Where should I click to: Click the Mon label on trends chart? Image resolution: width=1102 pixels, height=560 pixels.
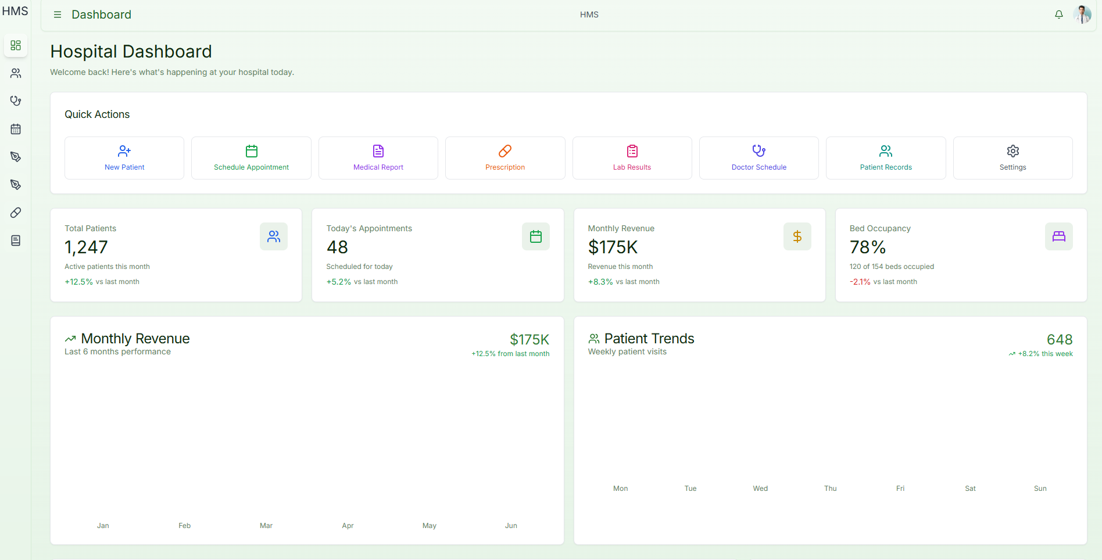pyautogui.click(x=620, y=489)
